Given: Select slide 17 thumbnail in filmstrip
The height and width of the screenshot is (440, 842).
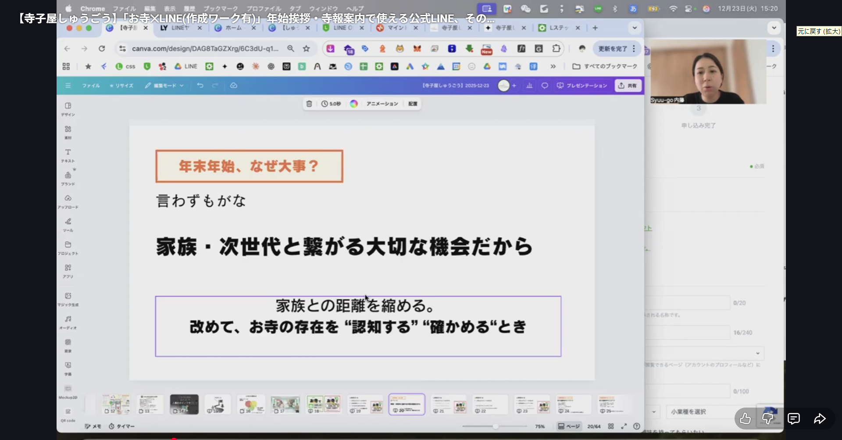Looking at the screenshot, I should point(285,404).
